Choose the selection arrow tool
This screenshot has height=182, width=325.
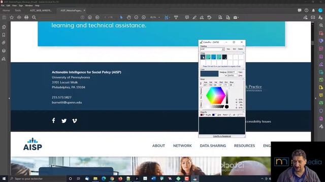(x=121, y=18)
